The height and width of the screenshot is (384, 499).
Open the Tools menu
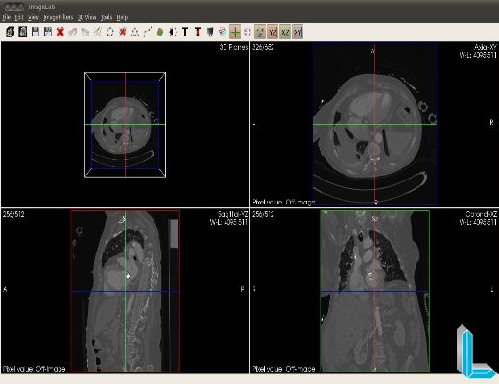107,17
